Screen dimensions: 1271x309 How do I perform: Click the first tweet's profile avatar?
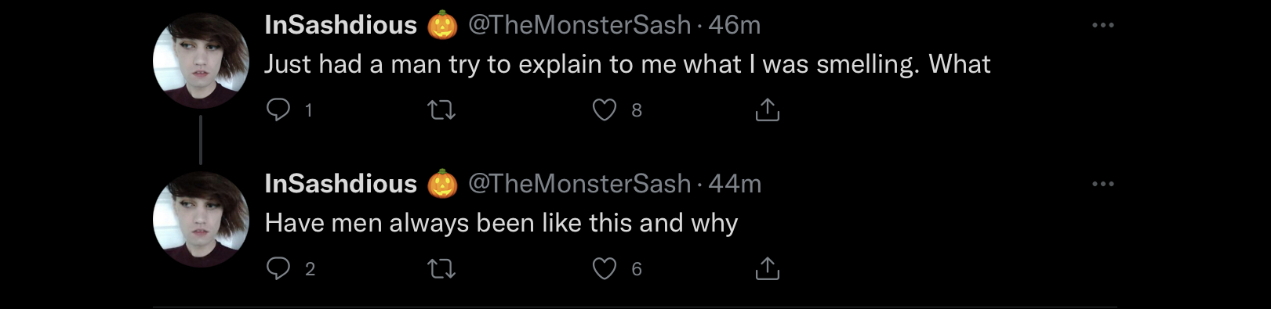201,60
